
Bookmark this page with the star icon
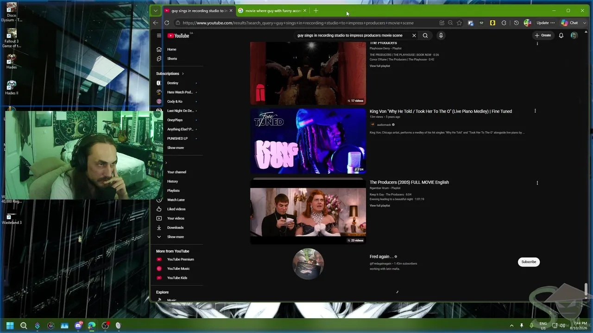(459, 23)
